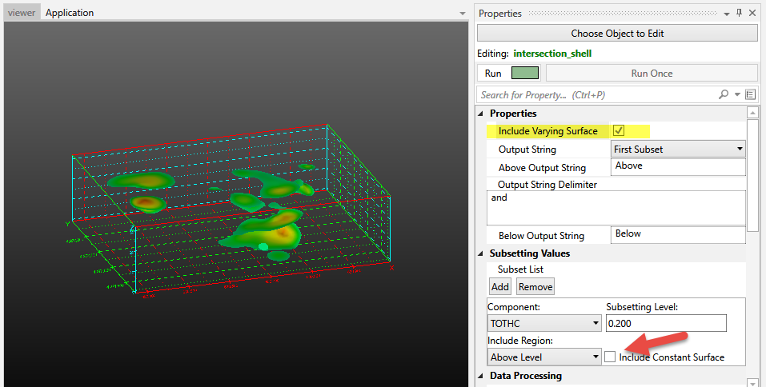Open the Properties panel options menu arrow

point(726,14)
